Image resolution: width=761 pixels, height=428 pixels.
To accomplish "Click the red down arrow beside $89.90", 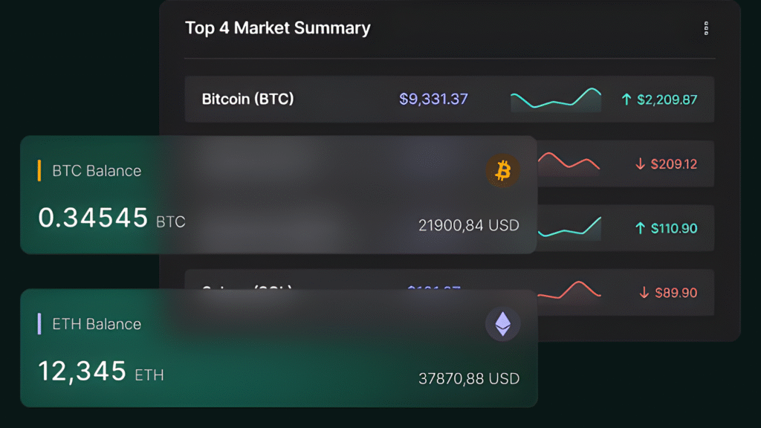I will (x=644, y=293).
